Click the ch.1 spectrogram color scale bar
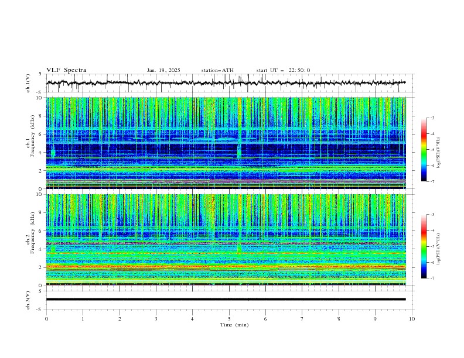464x358 pixels. (x=424, y=150)
